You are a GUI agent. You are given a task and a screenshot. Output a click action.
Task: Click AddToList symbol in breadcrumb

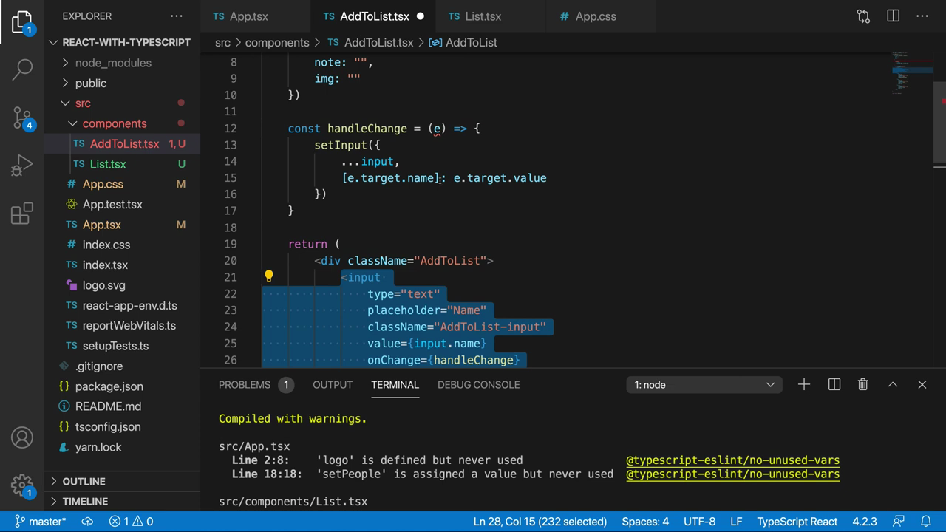463,42
